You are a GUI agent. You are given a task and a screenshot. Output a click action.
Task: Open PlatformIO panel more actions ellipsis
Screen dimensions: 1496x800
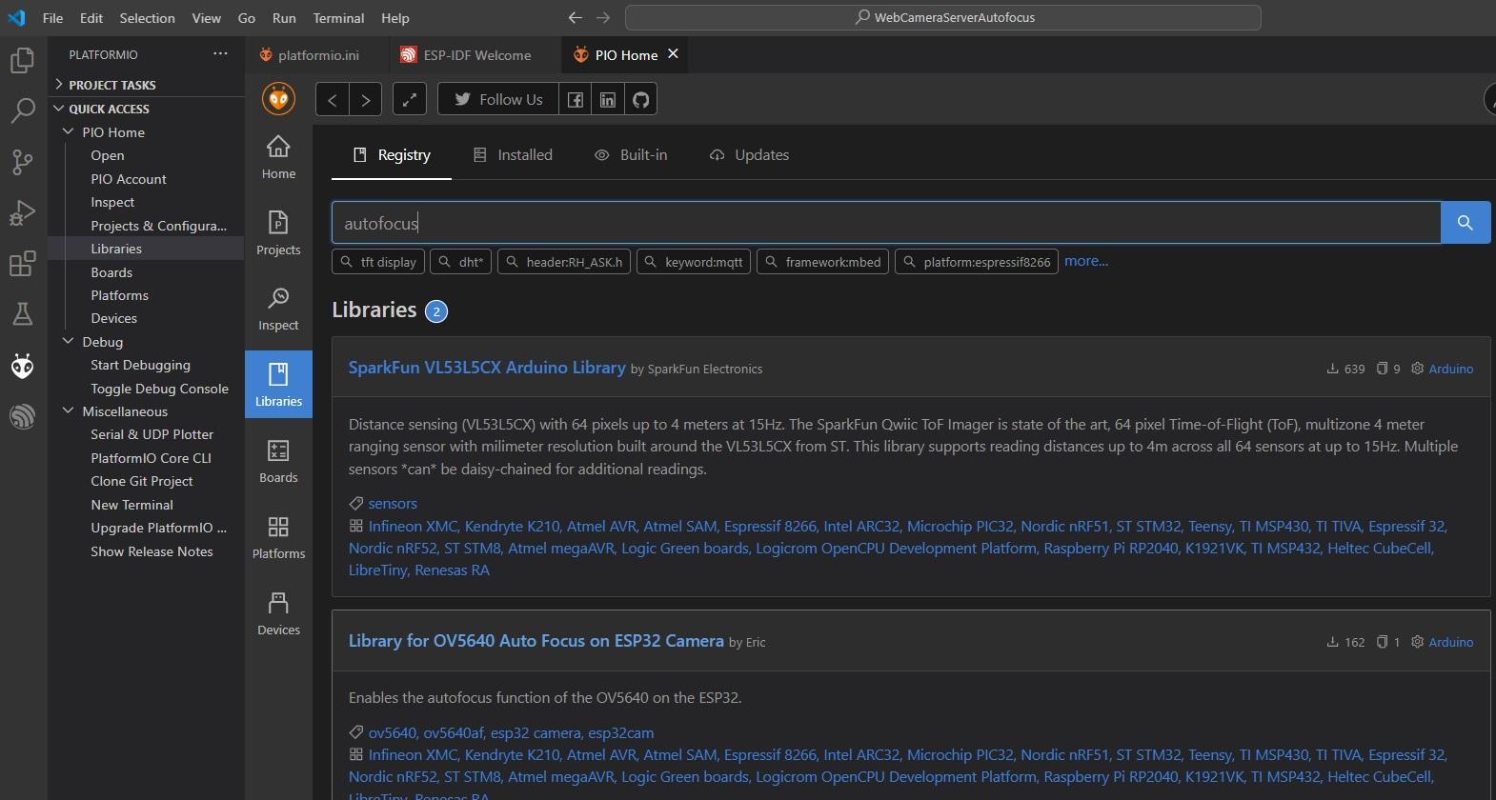[220, 54]
